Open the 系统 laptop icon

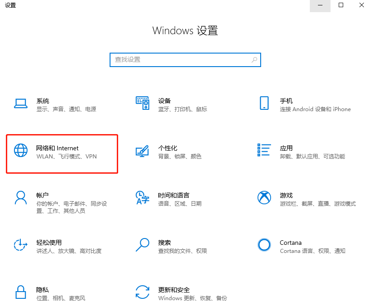click(21, 103)
